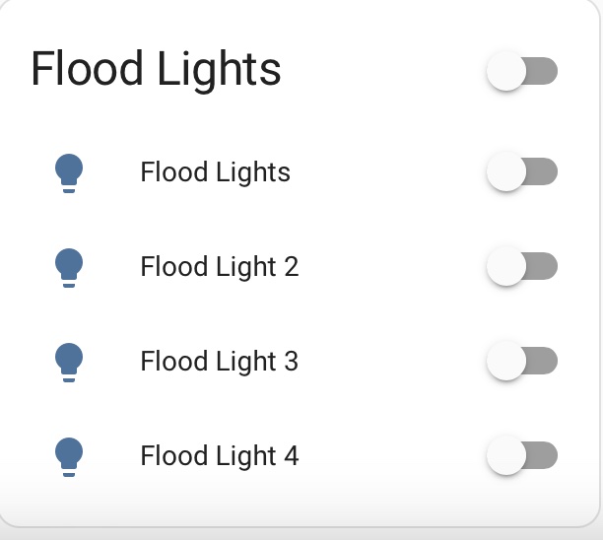Click the Flood Light 2 bulb icon
The width and height of the screenshot is (603, 540).
point(68,267)
